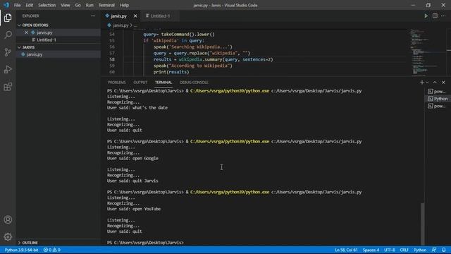451x254 pixels.
Task: Open the Run and Debug view
Action: 8,69
